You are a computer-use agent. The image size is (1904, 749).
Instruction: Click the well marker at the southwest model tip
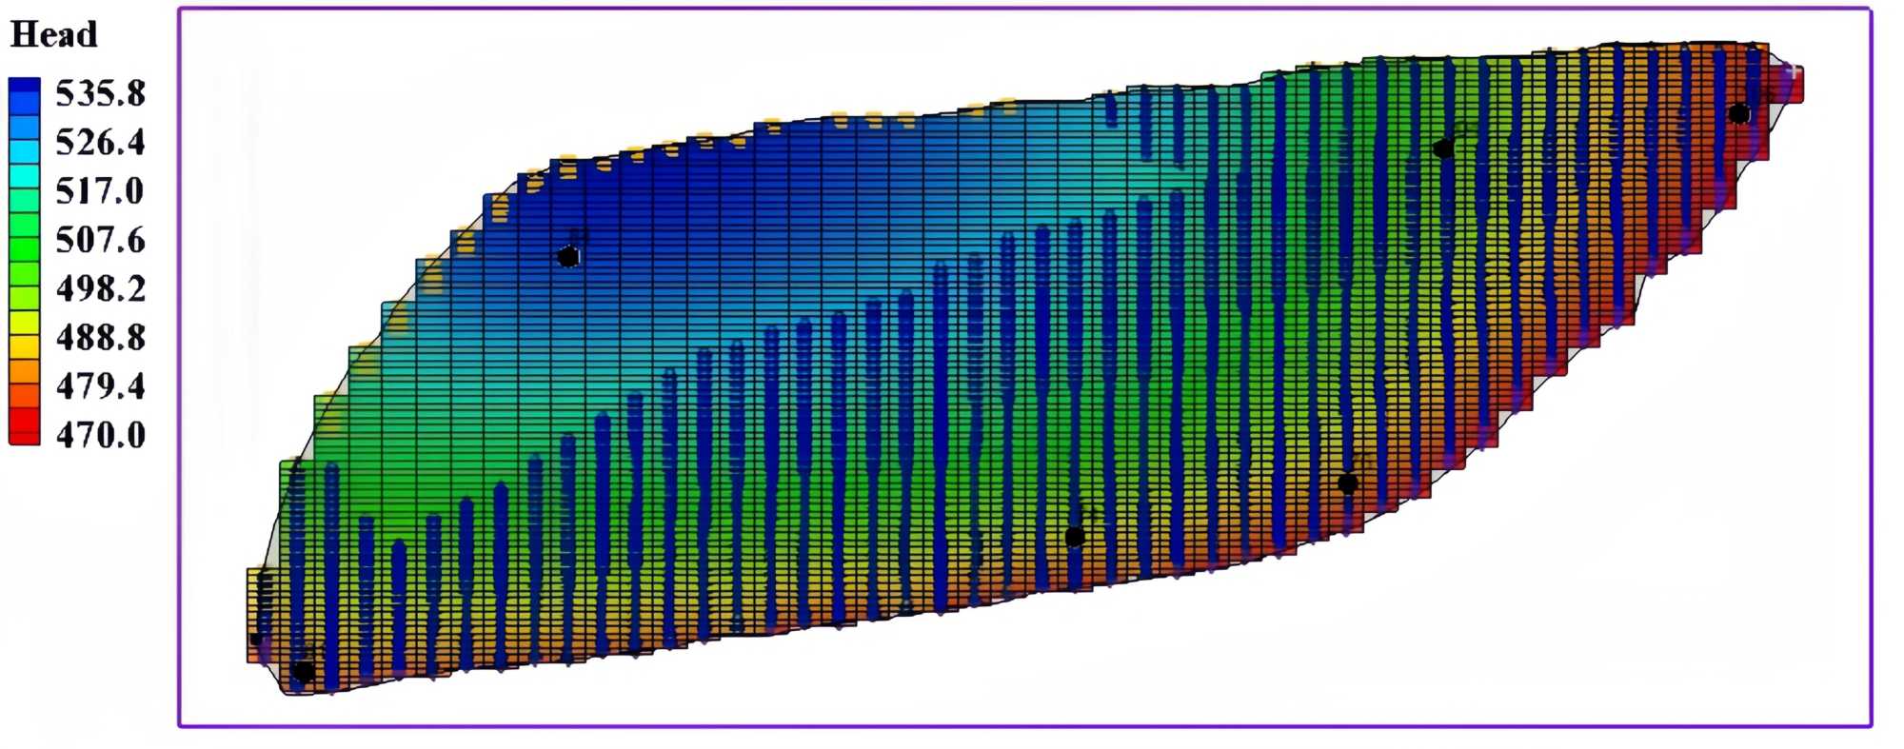[303, 672]
